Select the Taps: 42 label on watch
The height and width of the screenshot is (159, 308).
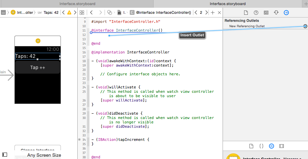pyautogui.click(x=38, y=56)
